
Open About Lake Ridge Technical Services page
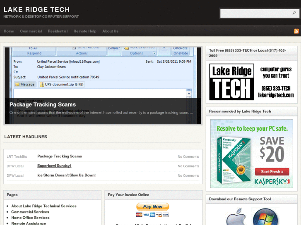(x=44, y=206)
